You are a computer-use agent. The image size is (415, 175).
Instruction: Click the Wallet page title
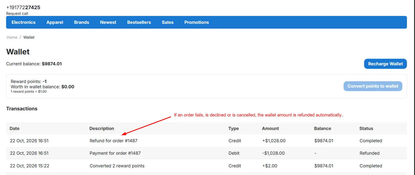[18, 52]
